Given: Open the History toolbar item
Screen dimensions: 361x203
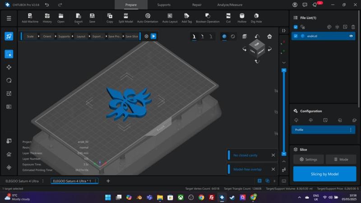Looking at the screenshot, I should tap(47, 18).
